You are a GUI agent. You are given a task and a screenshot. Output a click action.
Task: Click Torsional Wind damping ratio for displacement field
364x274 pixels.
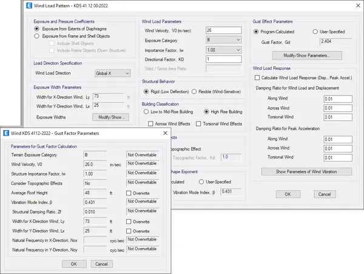click(338, 117)
